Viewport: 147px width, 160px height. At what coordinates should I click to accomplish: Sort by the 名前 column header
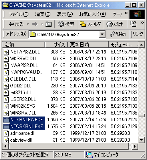(24, 45)
